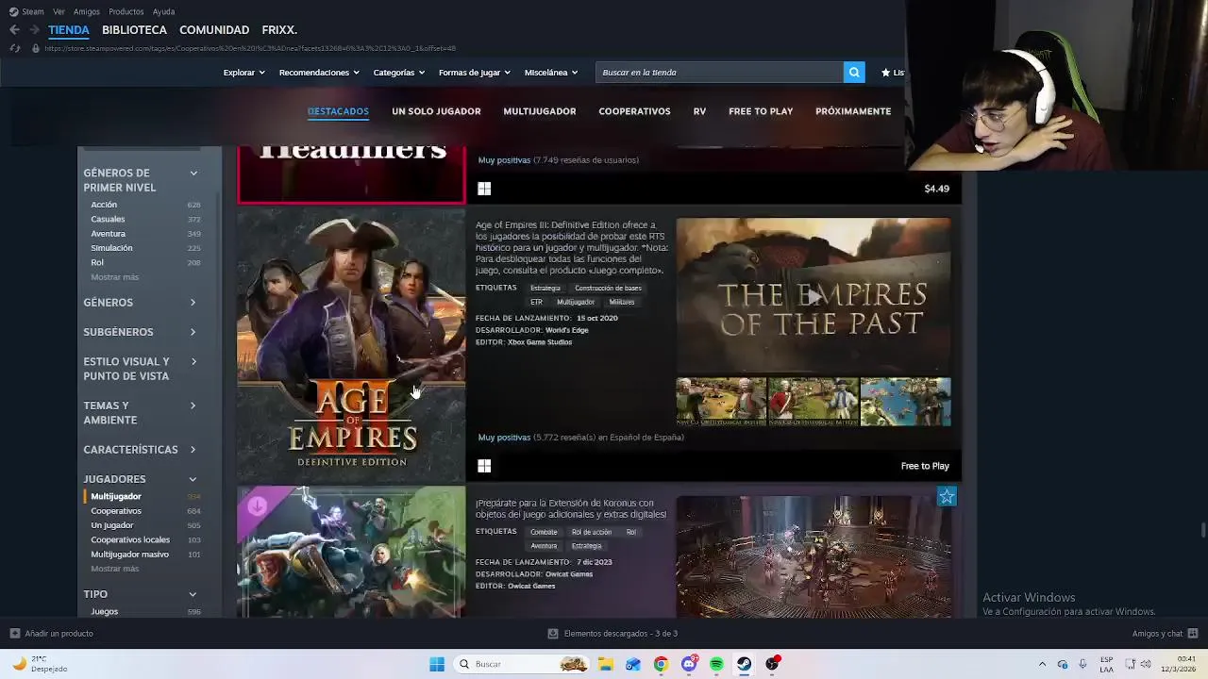
Task: Open the Windows Start menu
Action: point(437,664)
